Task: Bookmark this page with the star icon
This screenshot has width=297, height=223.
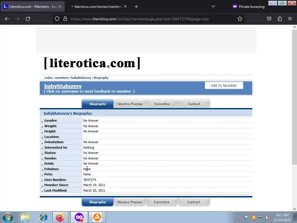Action: (x=240, y=19)
